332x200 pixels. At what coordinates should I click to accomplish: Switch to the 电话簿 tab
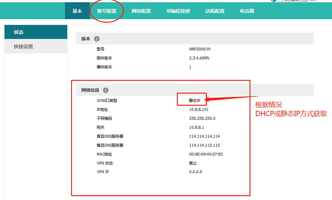tap(247, 11)
